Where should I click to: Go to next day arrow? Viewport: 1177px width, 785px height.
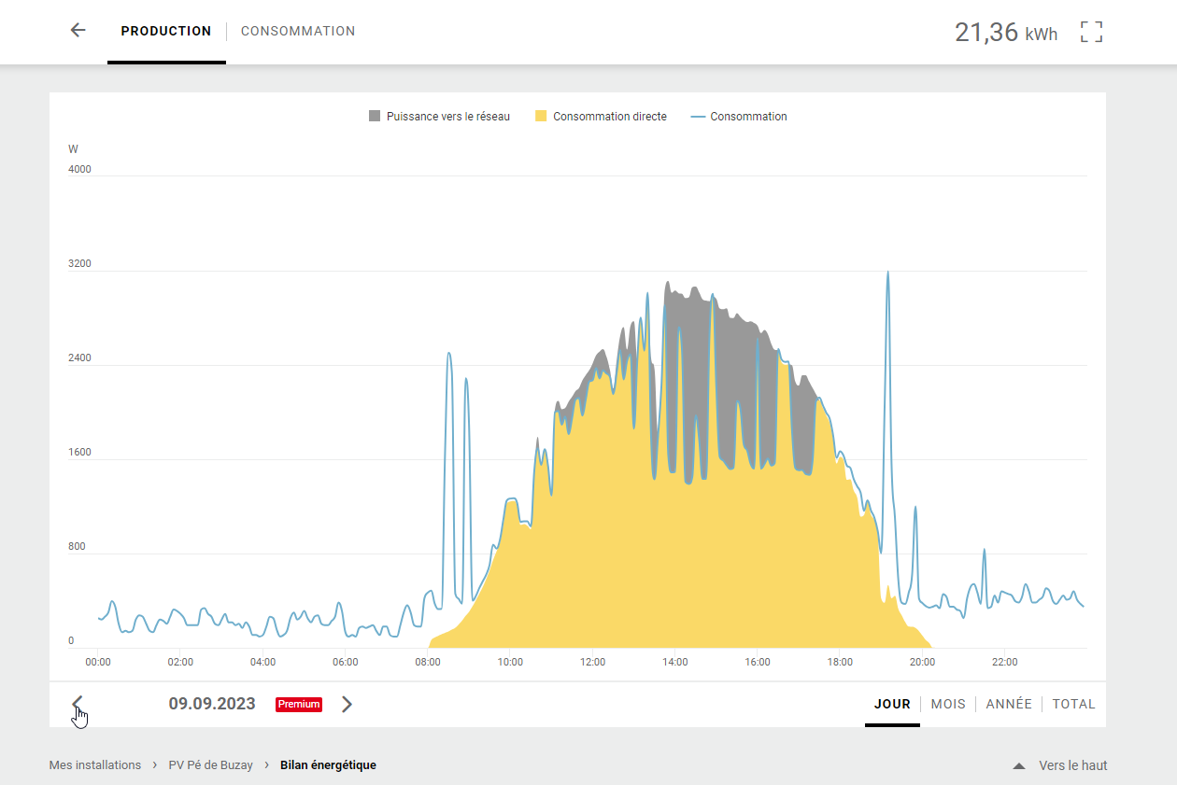[347, 704]
